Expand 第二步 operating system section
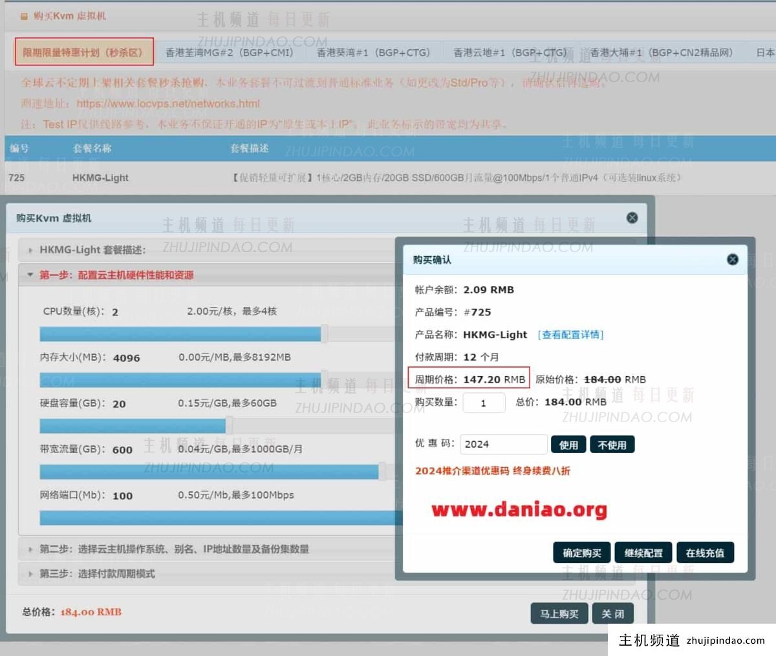776x656 pixels. 174,549
